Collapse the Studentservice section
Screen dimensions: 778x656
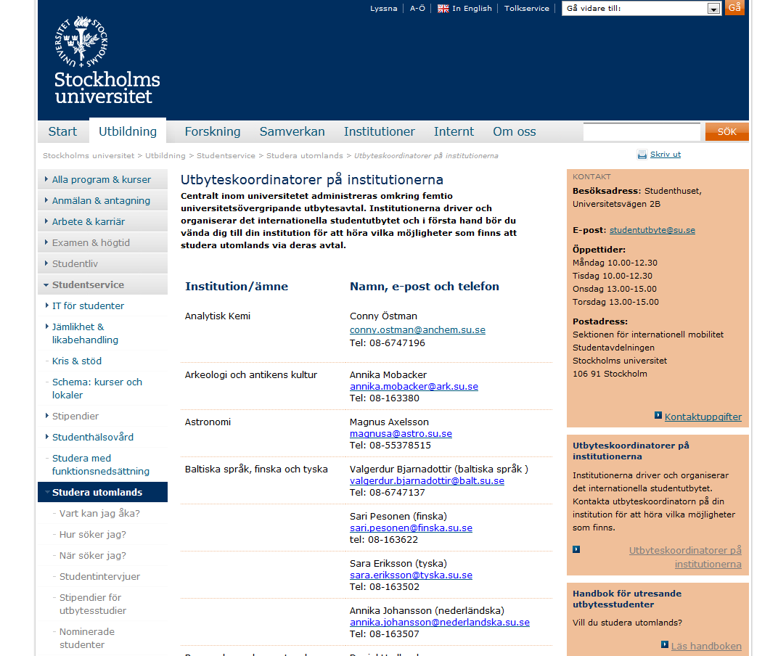coord(102,285)
